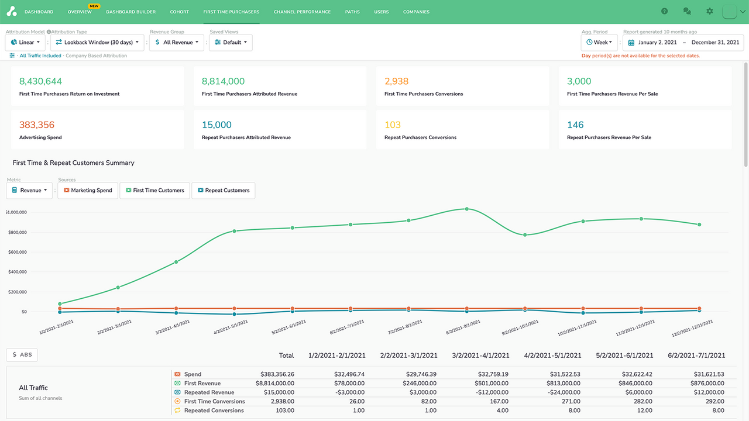This screenshot has height=421, width=749.
Task: Click the Attribution Model info icon
Action: tap(49, 32)
